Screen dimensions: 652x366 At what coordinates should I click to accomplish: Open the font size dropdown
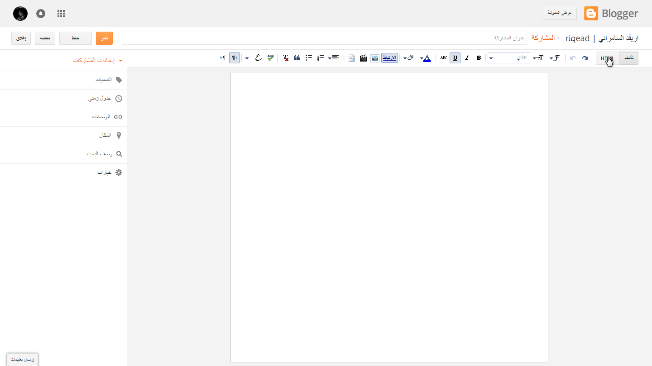coord(538,58)
